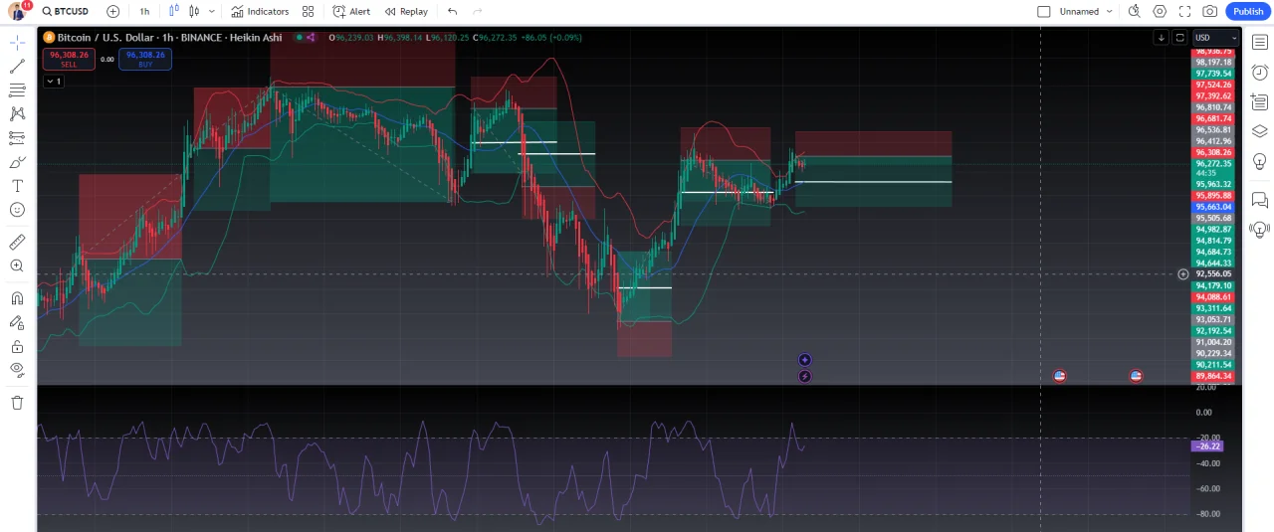Click the left US flag economic event marker
Screen dimensions: 1274x532
(x=1060, y=376)
